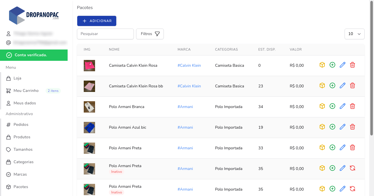Image resolution: width=374 pixels, height=196 pixels.
Task: Follow #Calvin Klein link for Camiseta Calvin Klein Rosa
Action: 189,65
